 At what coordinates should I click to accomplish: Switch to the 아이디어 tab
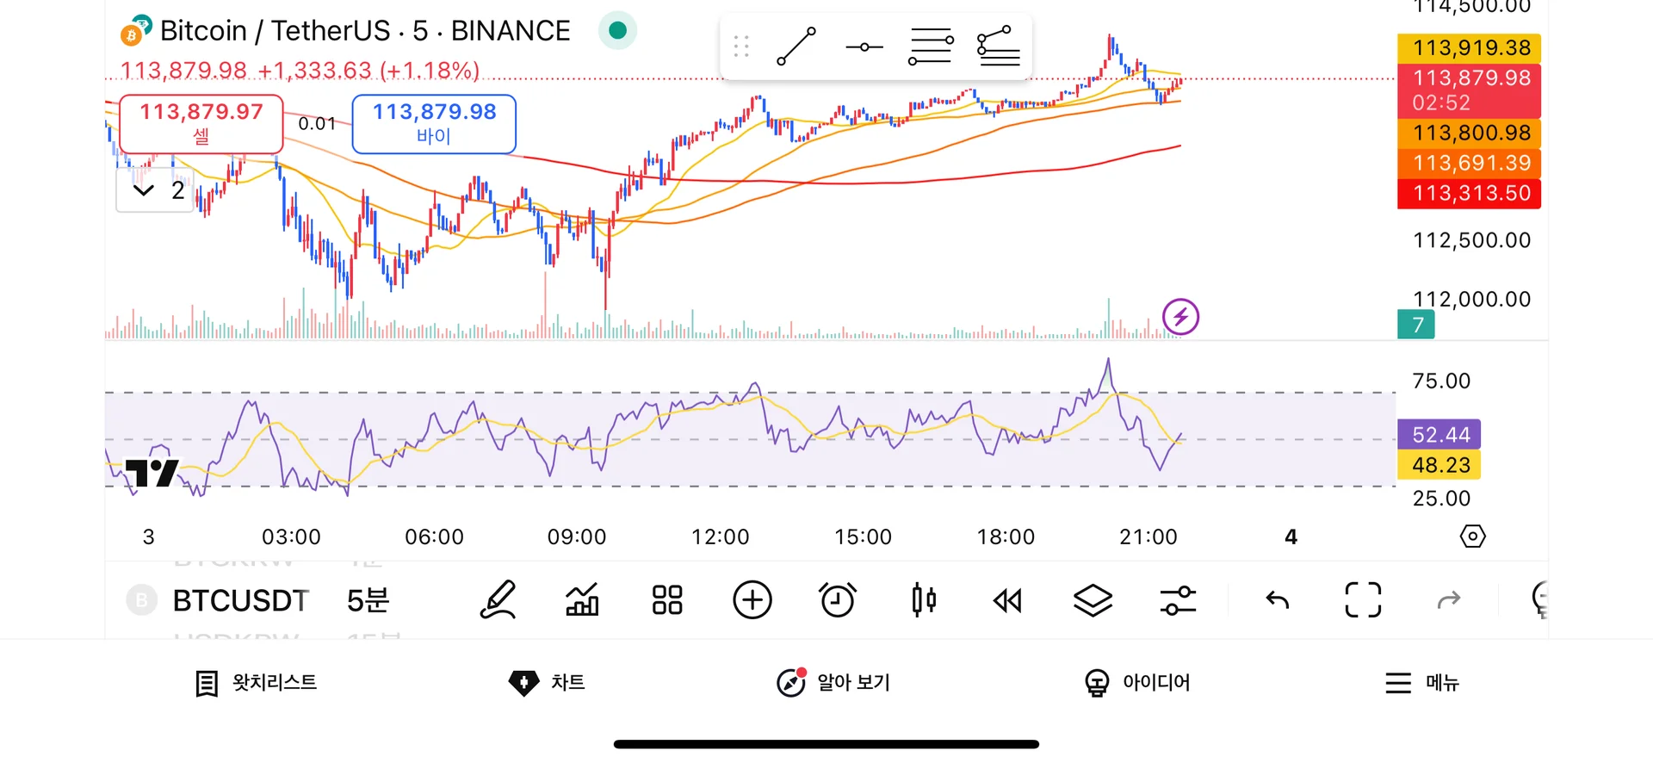point(1137,683)
